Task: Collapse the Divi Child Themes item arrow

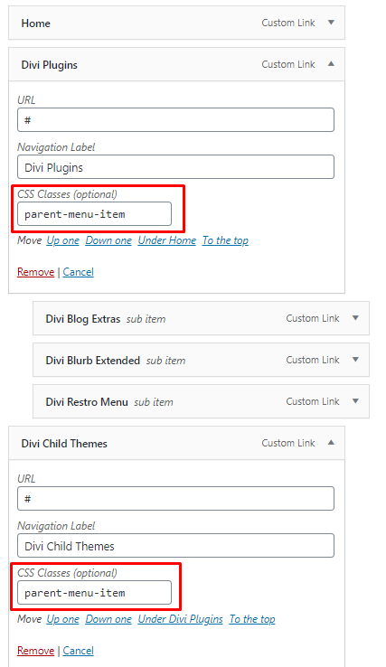Action: 331,443
